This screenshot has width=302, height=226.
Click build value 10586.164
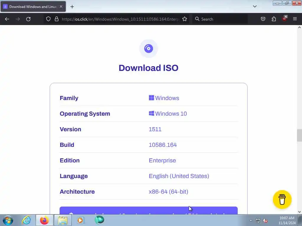[163, 145]
